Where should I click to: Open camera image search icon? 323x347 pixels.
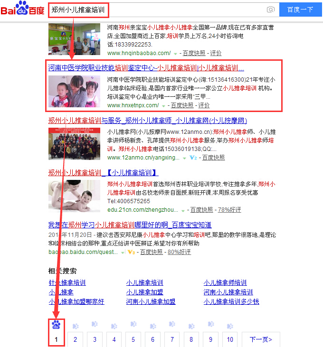pyautogui.click(x=271, y=9)
